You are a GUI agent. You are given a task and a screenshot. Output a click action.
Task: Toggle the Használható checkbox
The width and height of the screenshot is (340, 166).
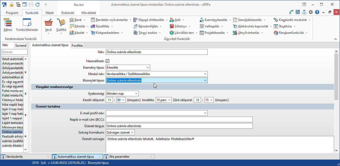pos(108,61)
